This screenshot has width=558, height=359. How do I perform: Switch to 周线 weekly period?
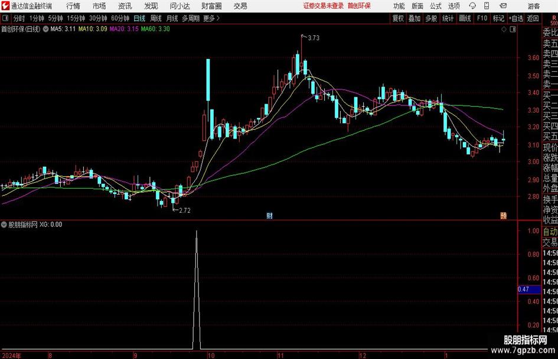tap(155, 18)
